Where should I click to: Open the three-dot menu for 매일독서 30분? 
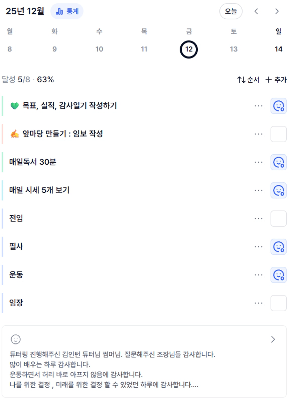coord(259,162)
